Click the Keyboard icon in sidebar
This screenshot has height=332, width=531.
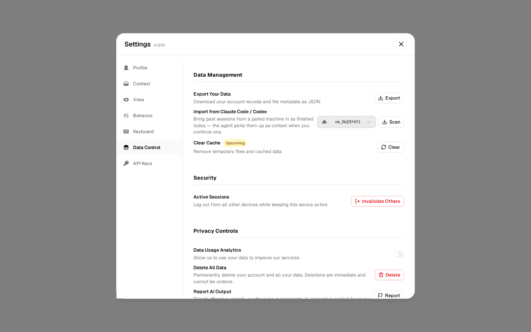click(126, 131)
